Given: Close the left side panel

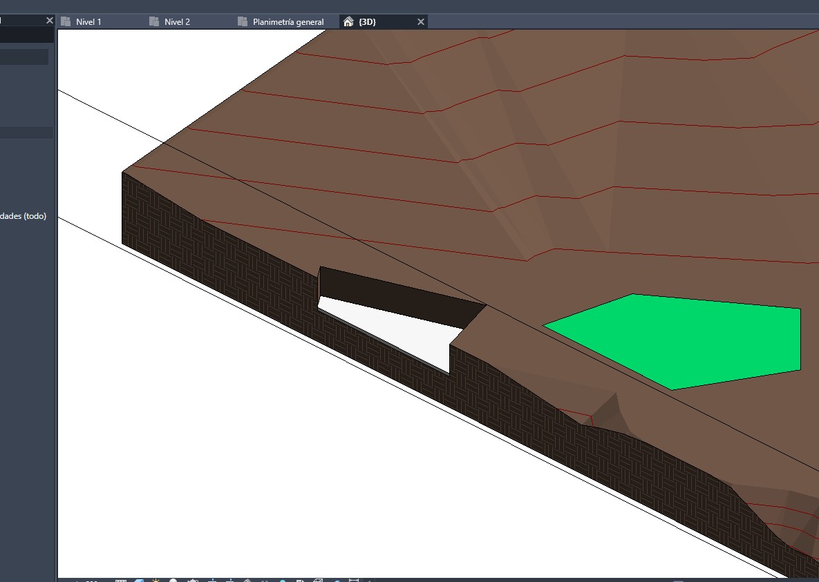Looking at the screenshot, I should [50, 21].
